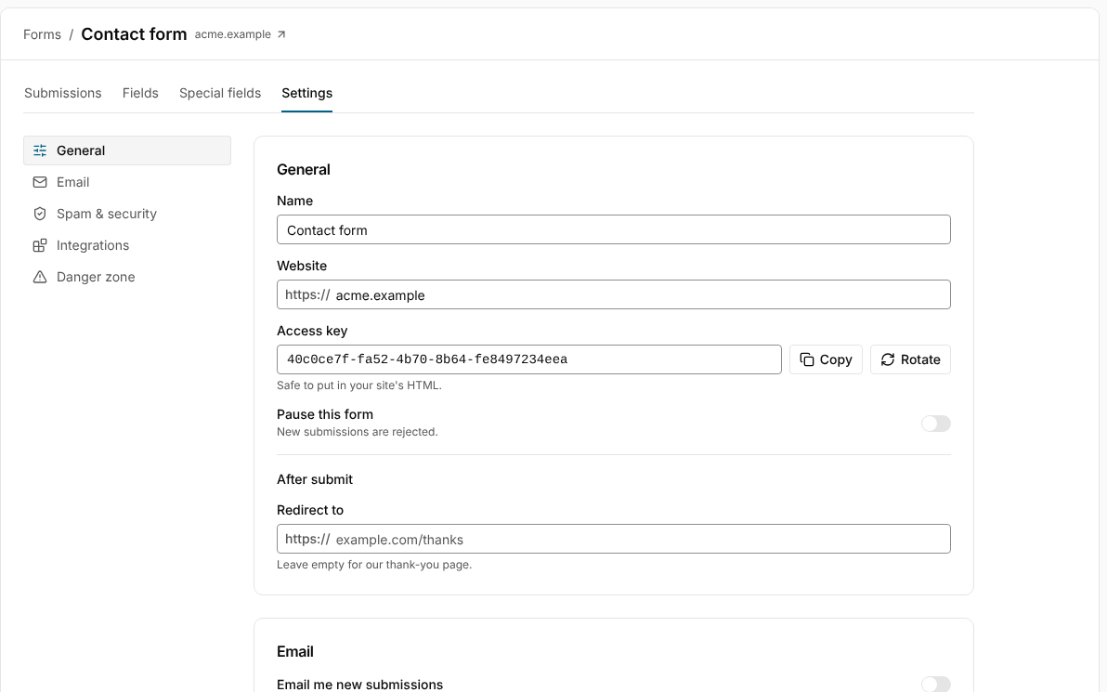Switch to the Fields tab
The height and width of the screenshot is (692, 1107).
point(140,93)
